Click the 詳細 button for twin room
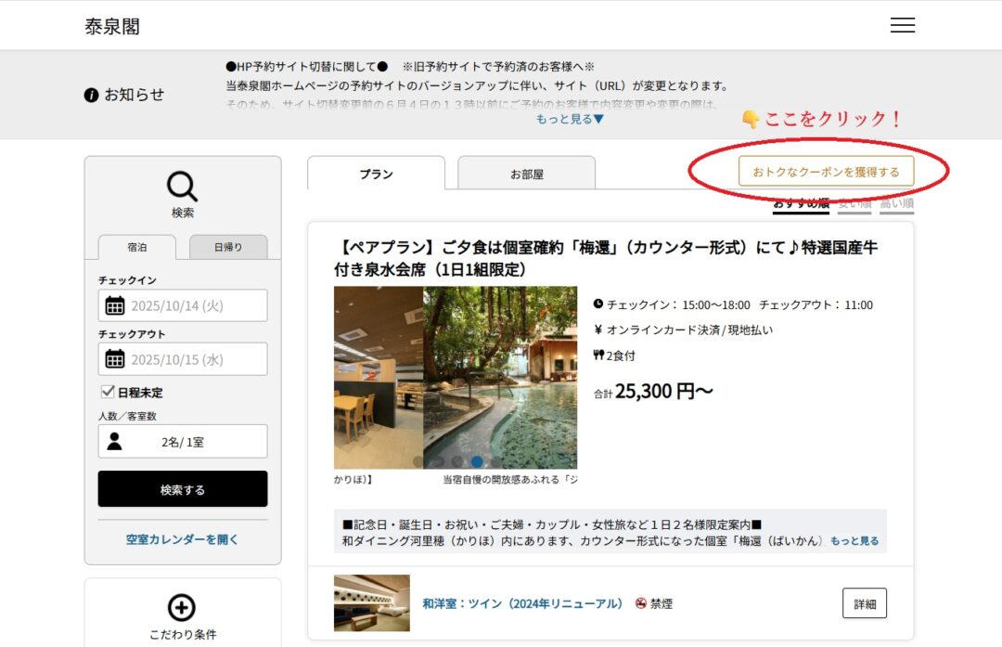This screenshot has height=647, width=1002. [864, 603]
